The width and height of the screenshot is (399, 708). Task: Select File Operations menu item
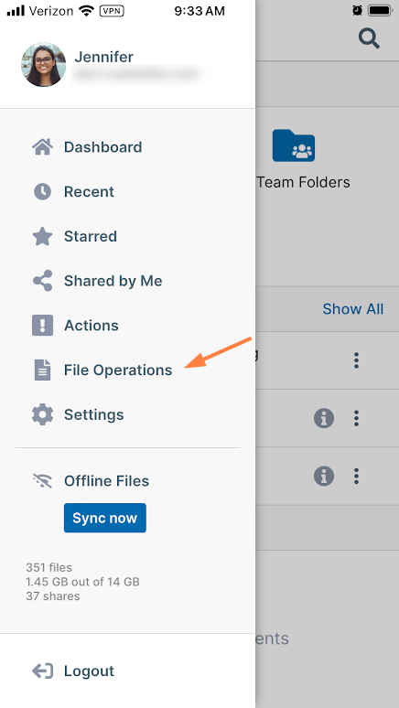(x=118, y=370)
